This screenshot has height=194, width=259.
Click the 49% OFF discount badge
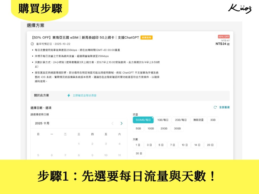point(224,37)
